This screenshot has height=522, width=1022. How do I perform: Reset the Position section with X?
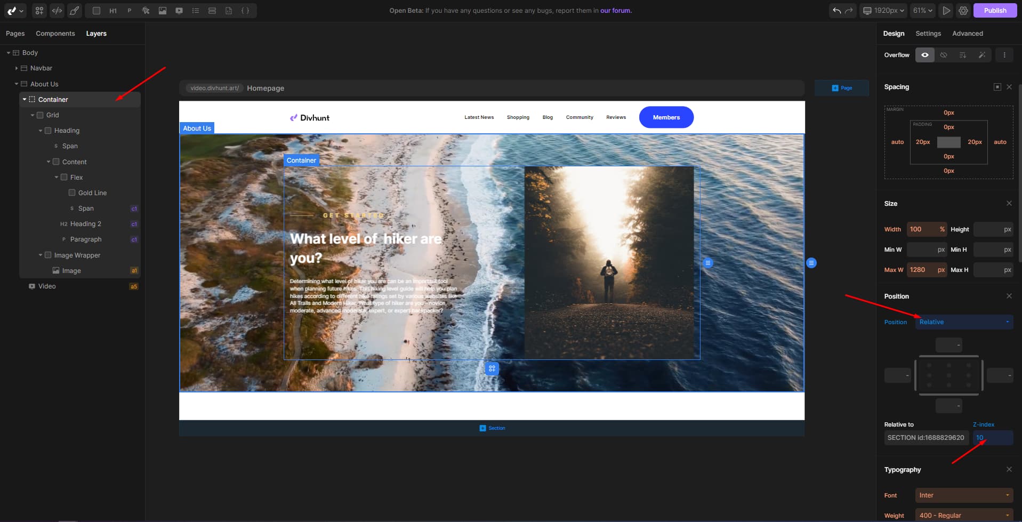(1009, 296)
